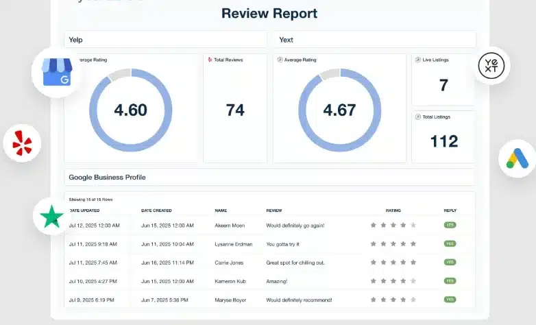Click the Live Listings value 7
The height and width of the screenshot is (325, 536).
coord(443,85)
